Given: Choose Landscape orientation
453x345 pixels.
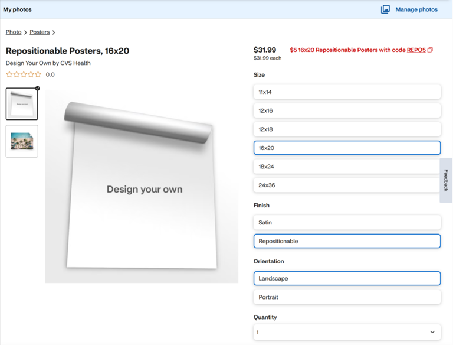Looking at the screenshot, I should click(347, 278).
